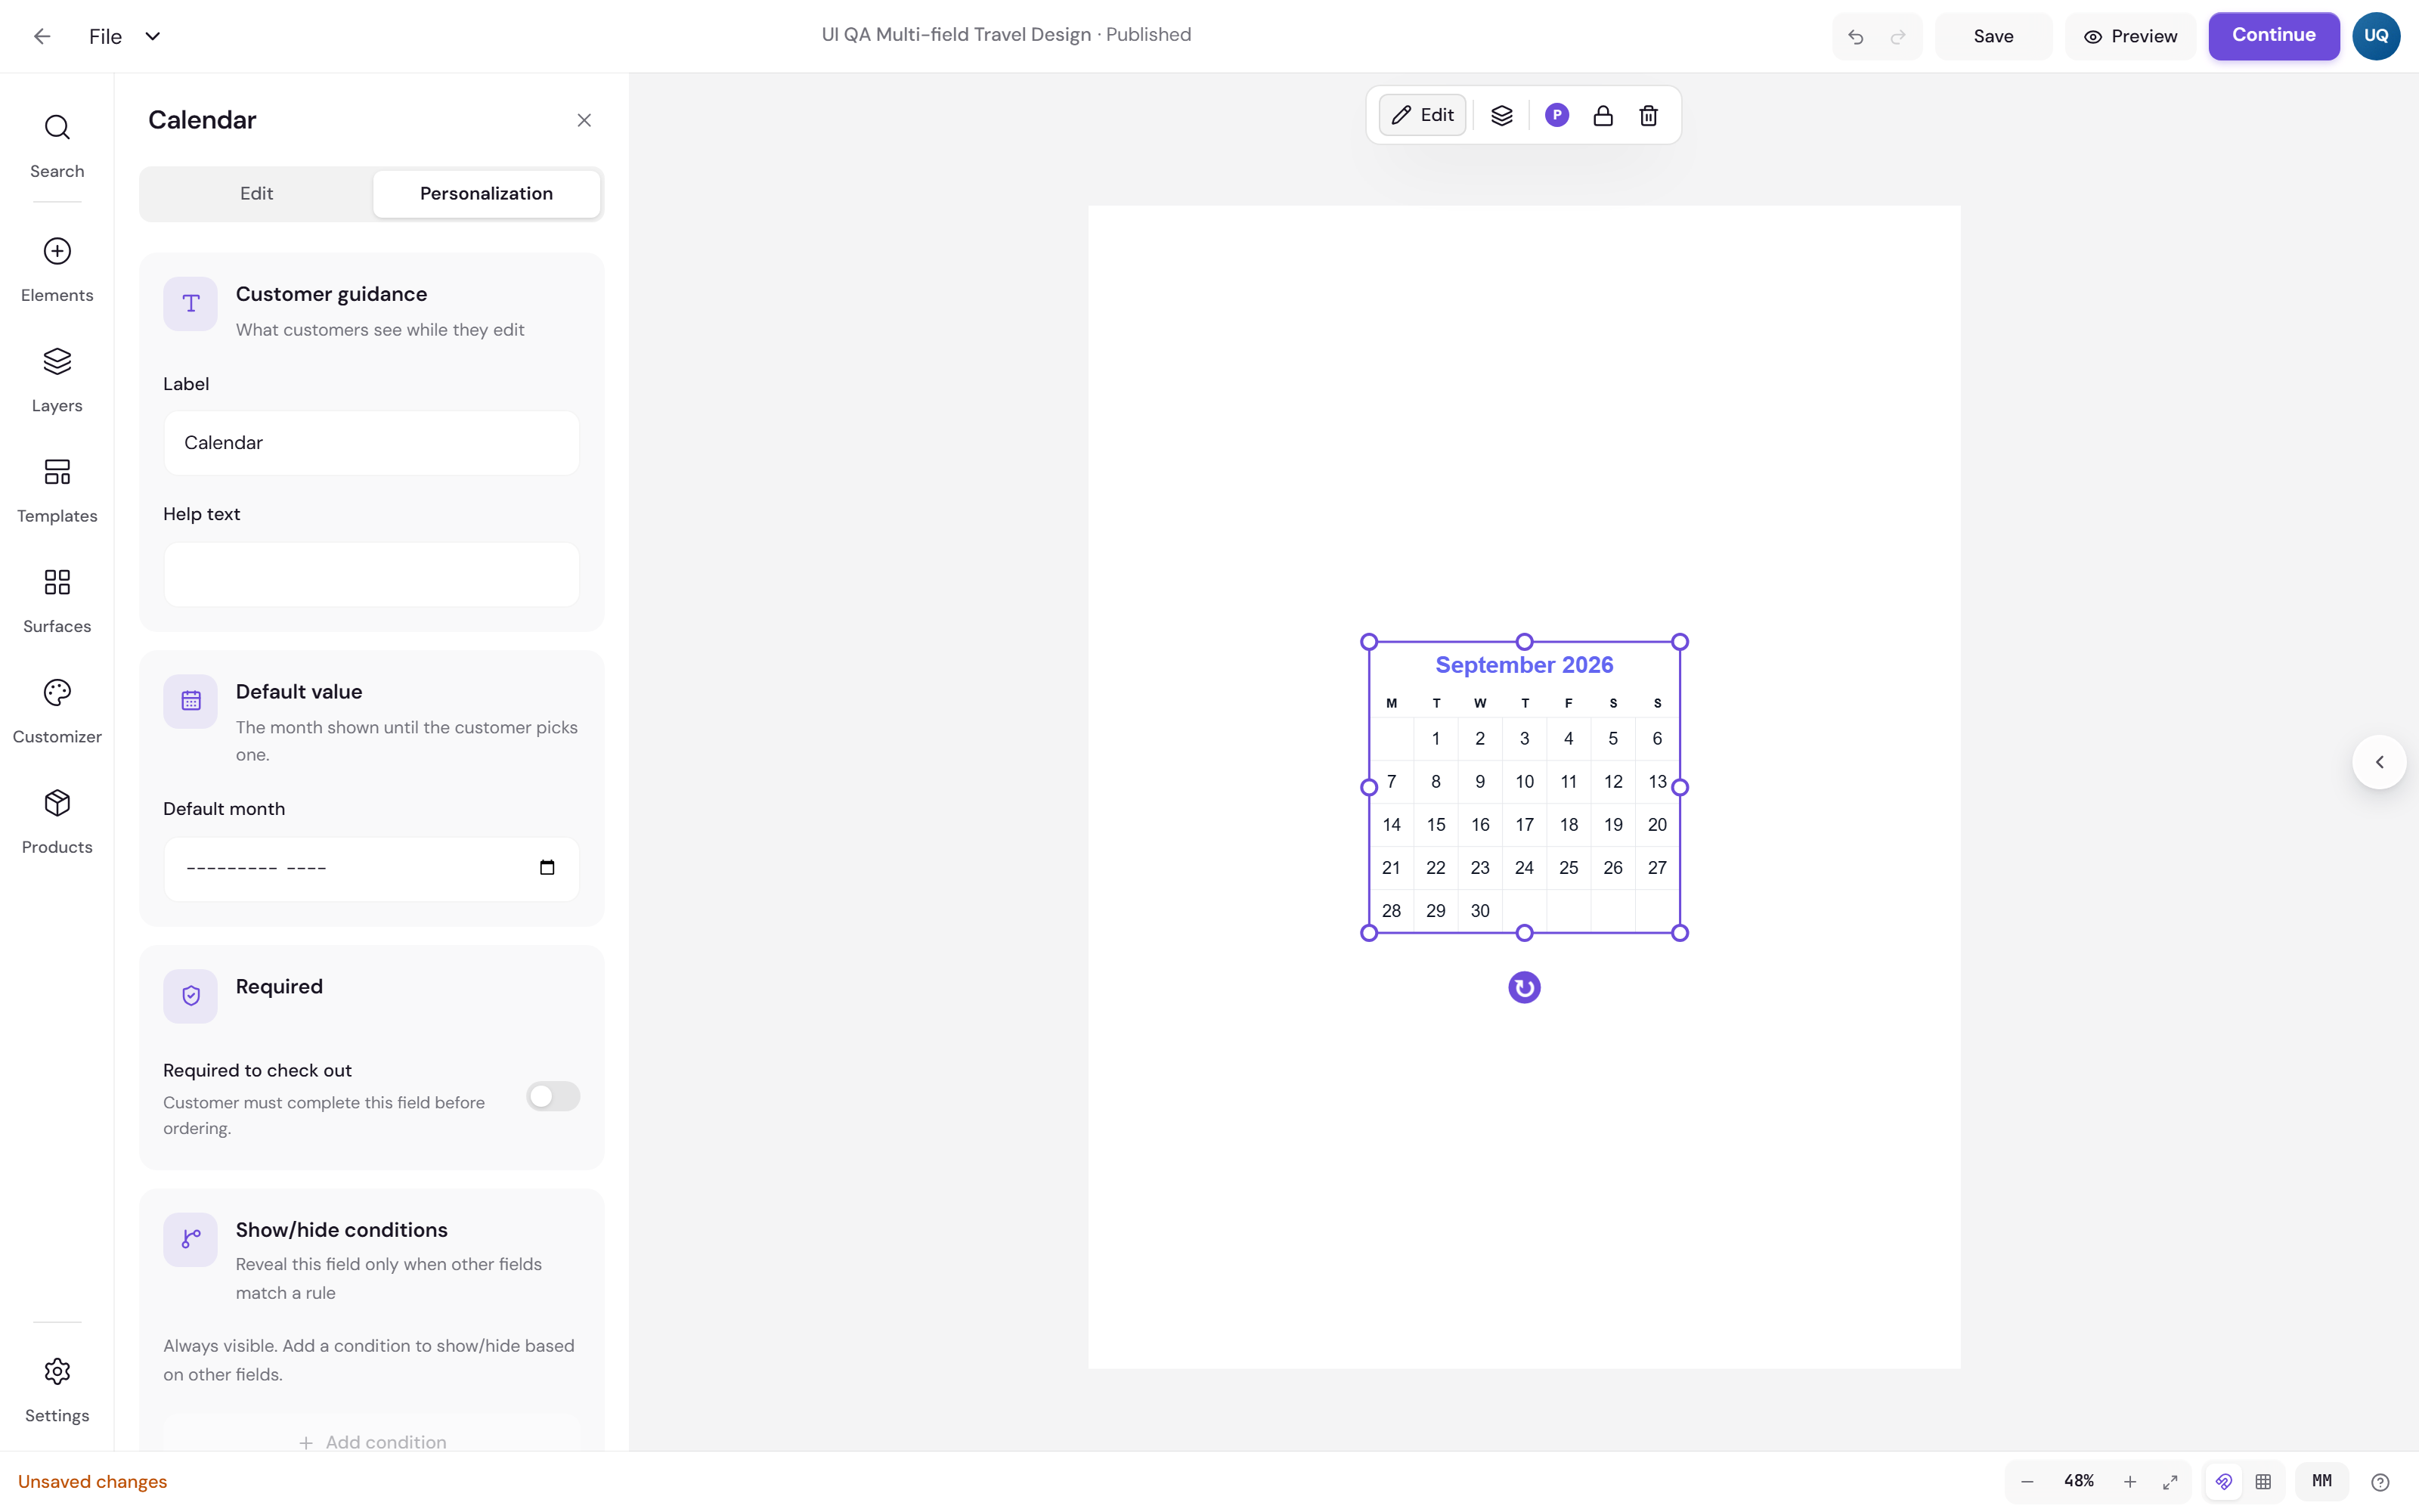Open the Products panel
Screen dimensions: 2419x1512
[x=57, y=822]
